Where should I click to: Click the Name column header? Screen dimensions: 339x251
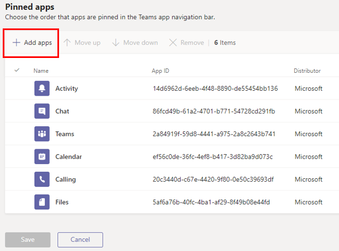pyautogui.click(x=41, y=71)
